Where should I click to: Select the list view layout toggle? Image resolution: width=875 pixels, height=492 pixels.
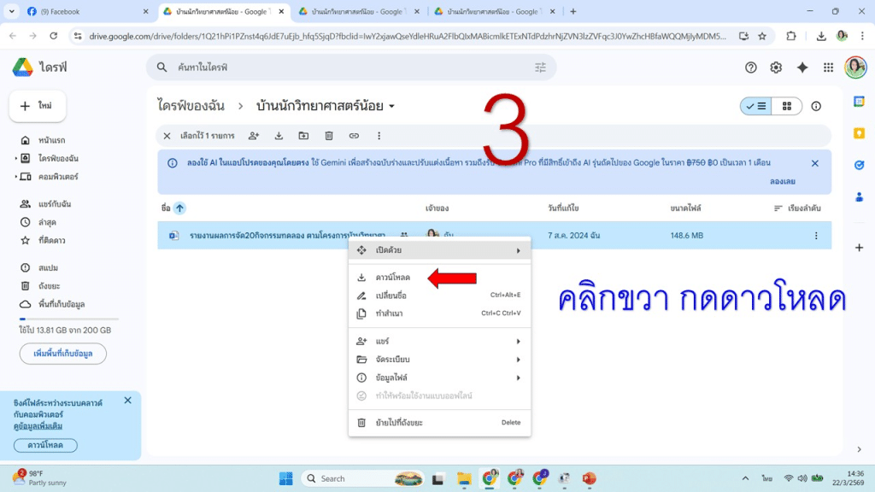click(x=757, y=106)
